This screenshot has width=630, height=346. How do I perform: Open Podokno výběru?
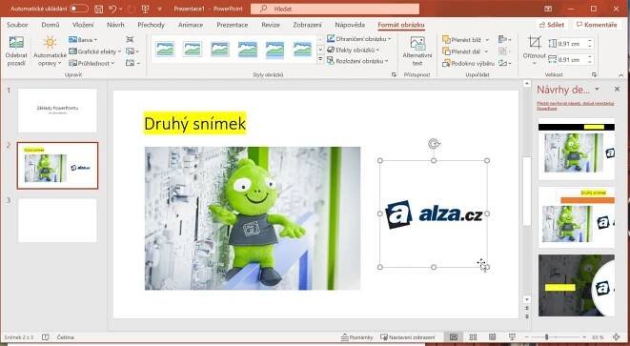[468, 63]
